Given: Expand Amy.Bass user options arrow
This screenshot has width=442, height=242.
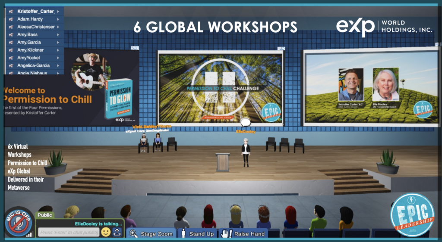Looking at the screenshot, I should pos(58,34).
